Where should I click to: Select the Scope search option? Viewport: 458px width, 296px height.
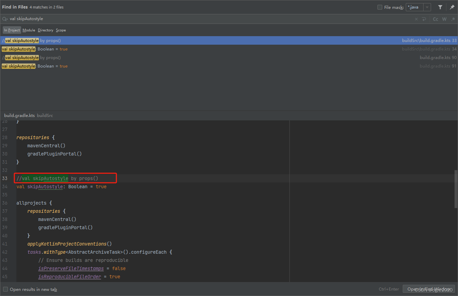61,30
